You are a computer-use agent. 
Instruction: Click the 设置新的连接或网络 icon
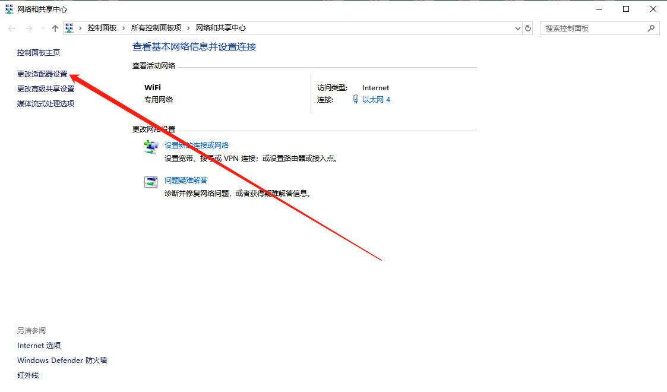pyautogui.click(x=151, y=147)
